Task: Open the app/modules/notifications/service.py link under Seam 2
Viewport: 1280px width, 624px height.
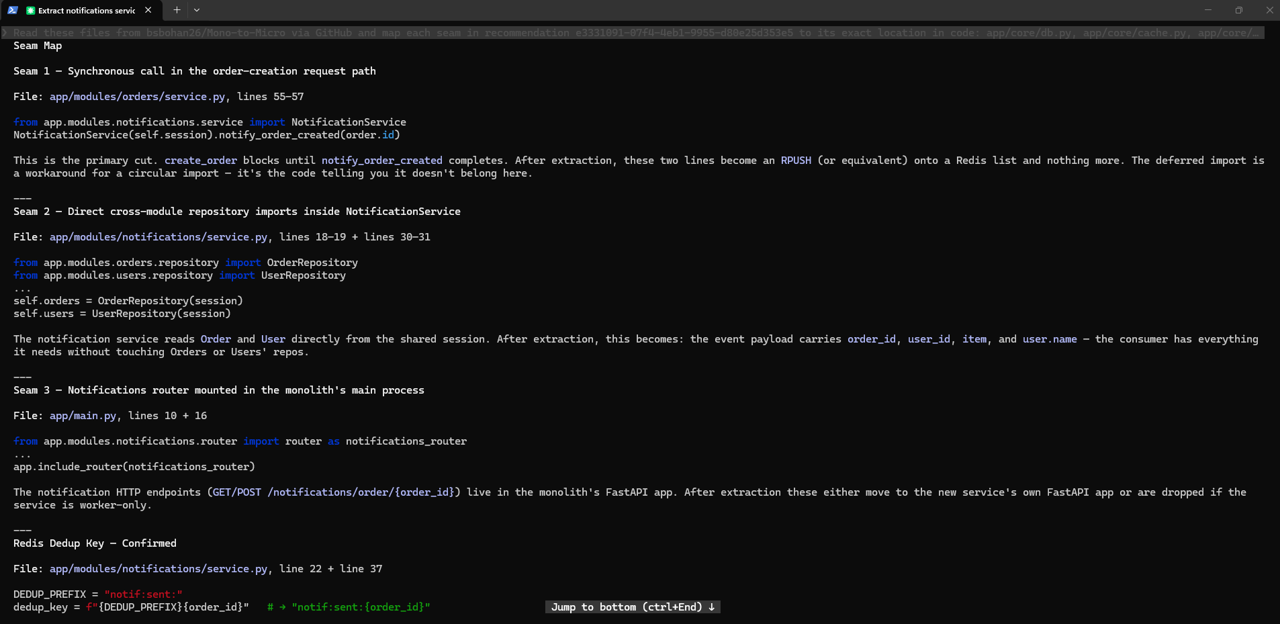Action: [158, 237]
